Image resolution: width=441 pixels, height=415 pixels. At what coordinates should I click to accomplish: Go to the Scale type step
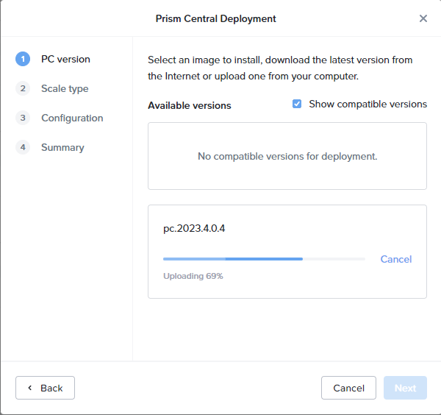(65, 89)
